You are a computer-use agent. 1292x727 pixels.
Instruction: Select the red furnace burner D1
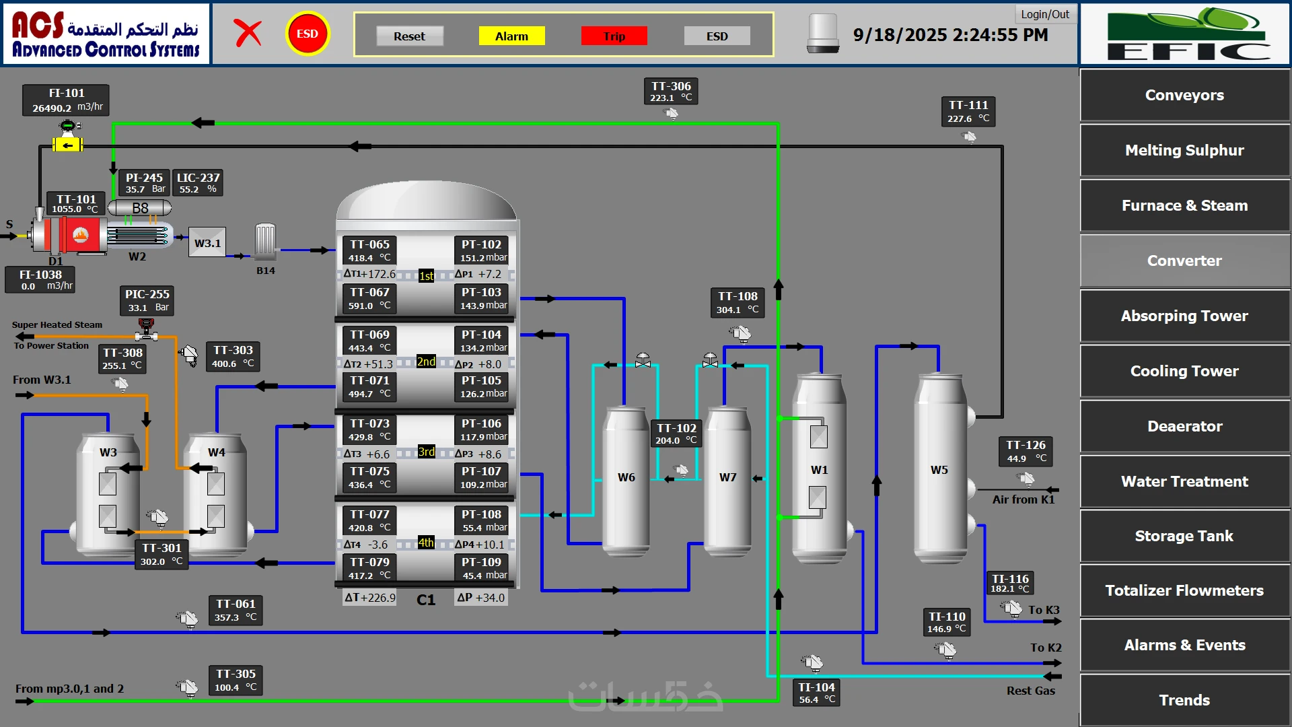(x=80, y=235)
